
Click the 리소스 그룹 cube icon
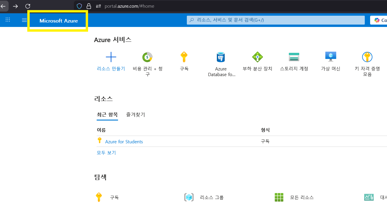tap(189, 197)
